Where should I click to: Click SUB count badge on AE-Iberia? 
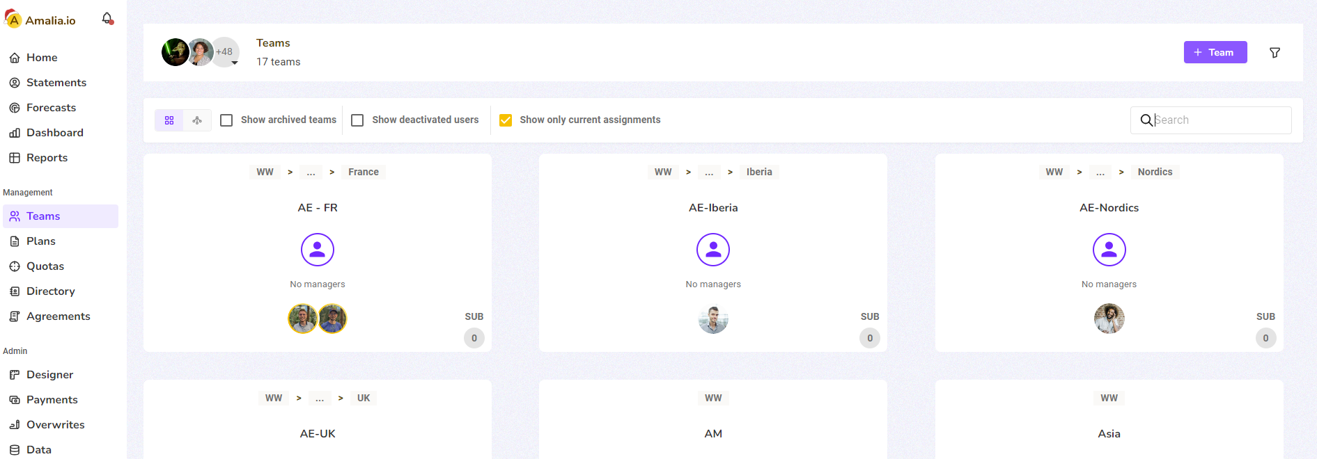[870, 338]
